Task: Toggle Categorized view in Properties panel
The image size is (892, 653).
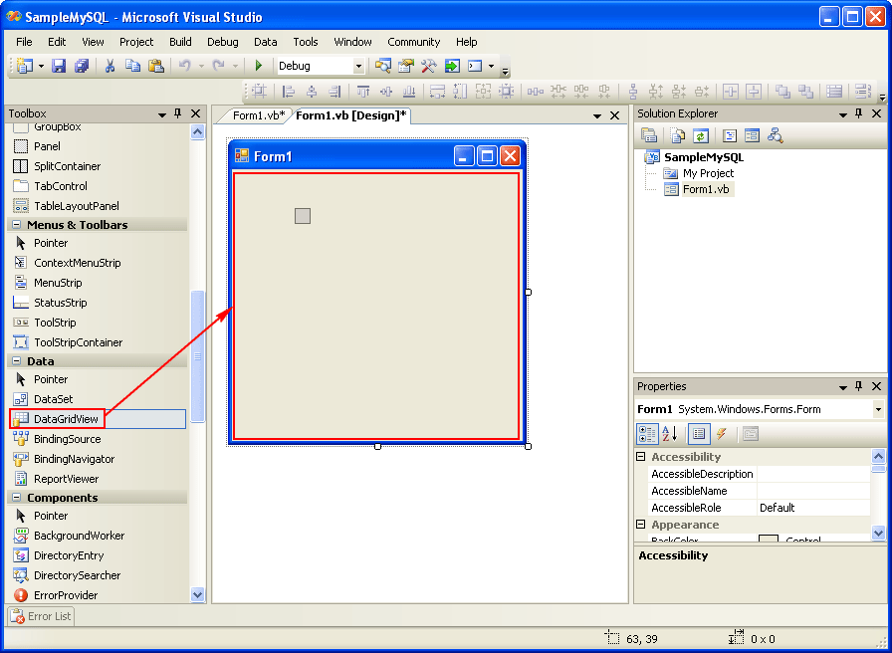Action: [x=647, y=434]
